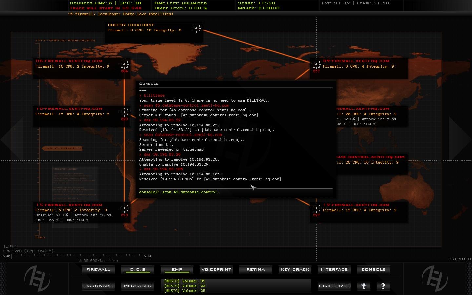
Task: Open the Key Crack tool
Action: [295, 270]
